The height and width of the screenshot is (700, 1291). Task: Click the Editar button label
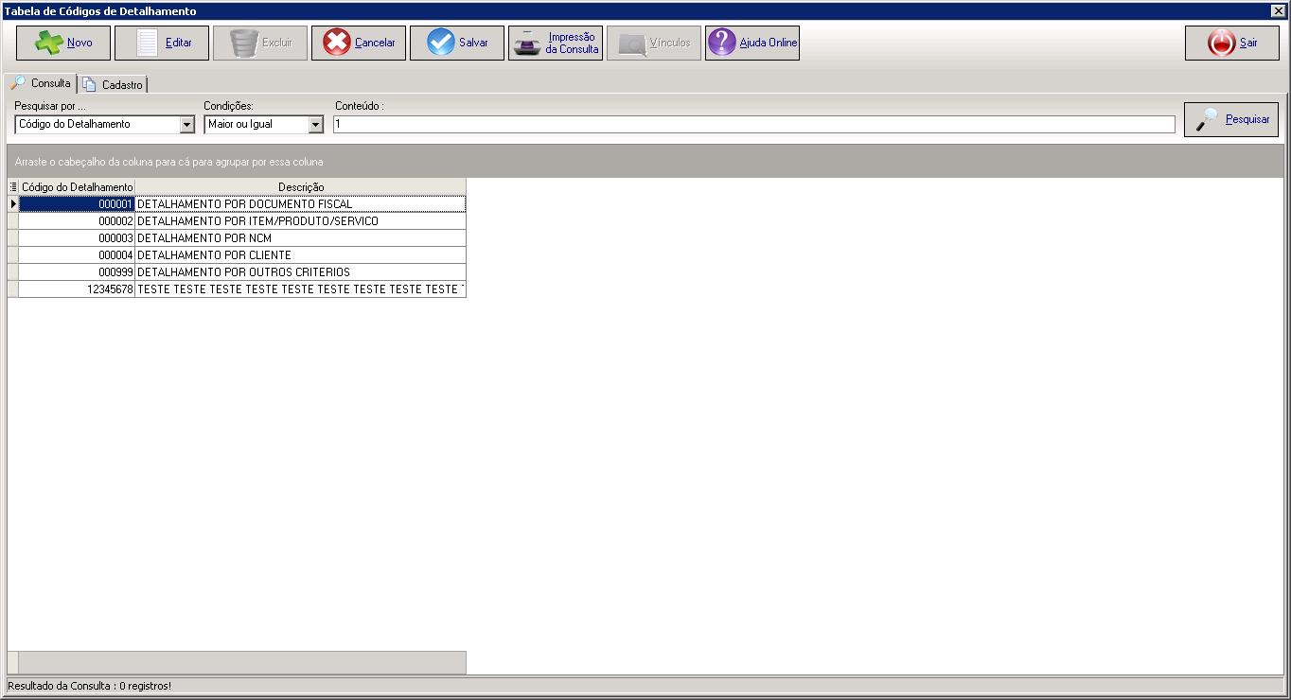point(179,43)
